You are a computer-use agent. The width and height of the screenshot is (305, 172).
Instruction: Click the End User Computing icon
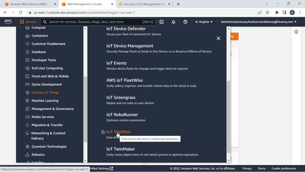pyautogui.click(x=27, y=68)
